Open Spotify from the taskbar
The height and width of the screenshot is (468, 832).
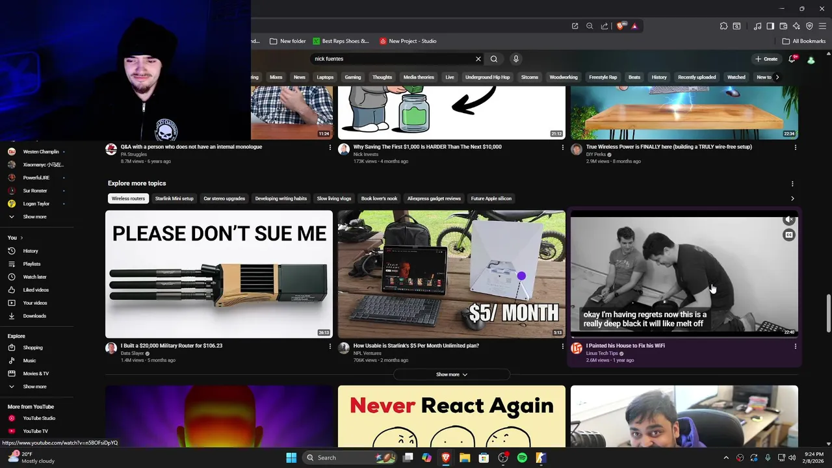[522, 458]
